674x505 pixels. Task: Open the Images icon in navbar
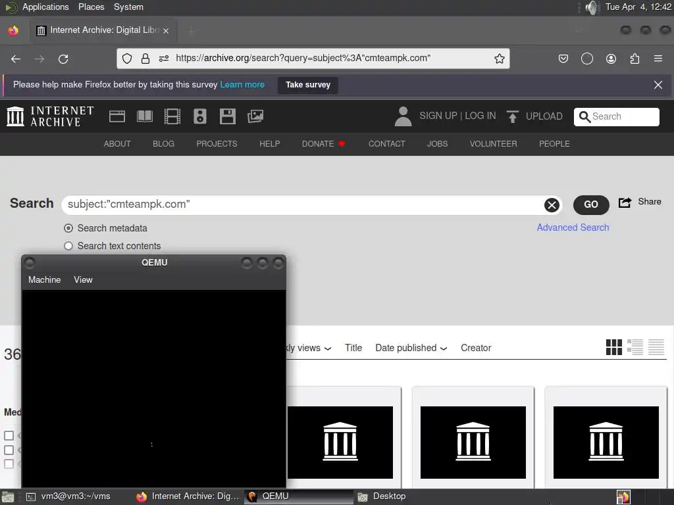pyautogui.click(x=255, y=116)
